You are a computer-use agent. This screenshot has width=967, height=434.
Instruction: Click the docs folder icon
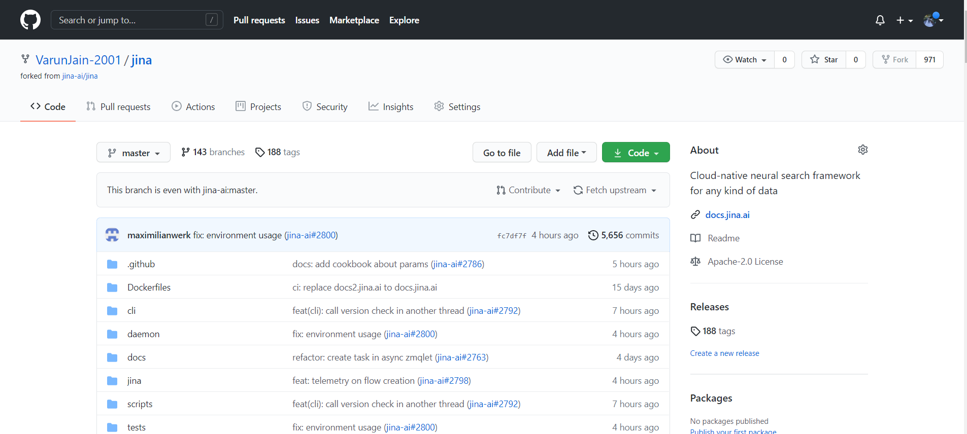click(x=112, y=357)
